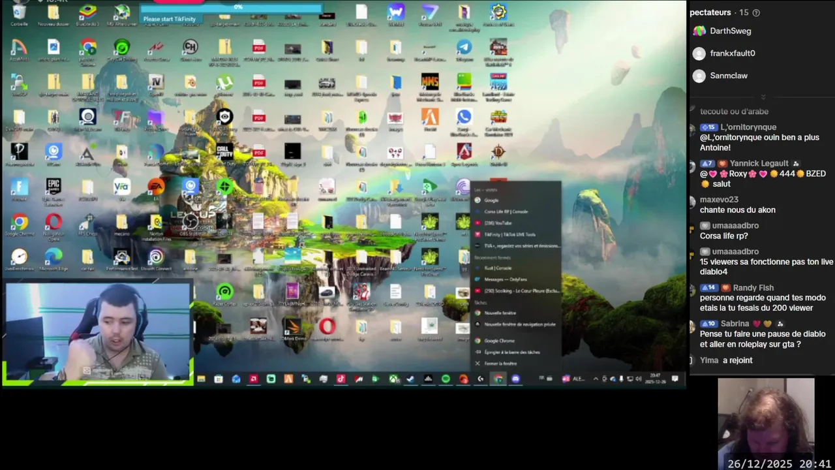Select Google in the Chrome jump list
835x470 pixels.
pyautogui.click(x=515, y=200)
